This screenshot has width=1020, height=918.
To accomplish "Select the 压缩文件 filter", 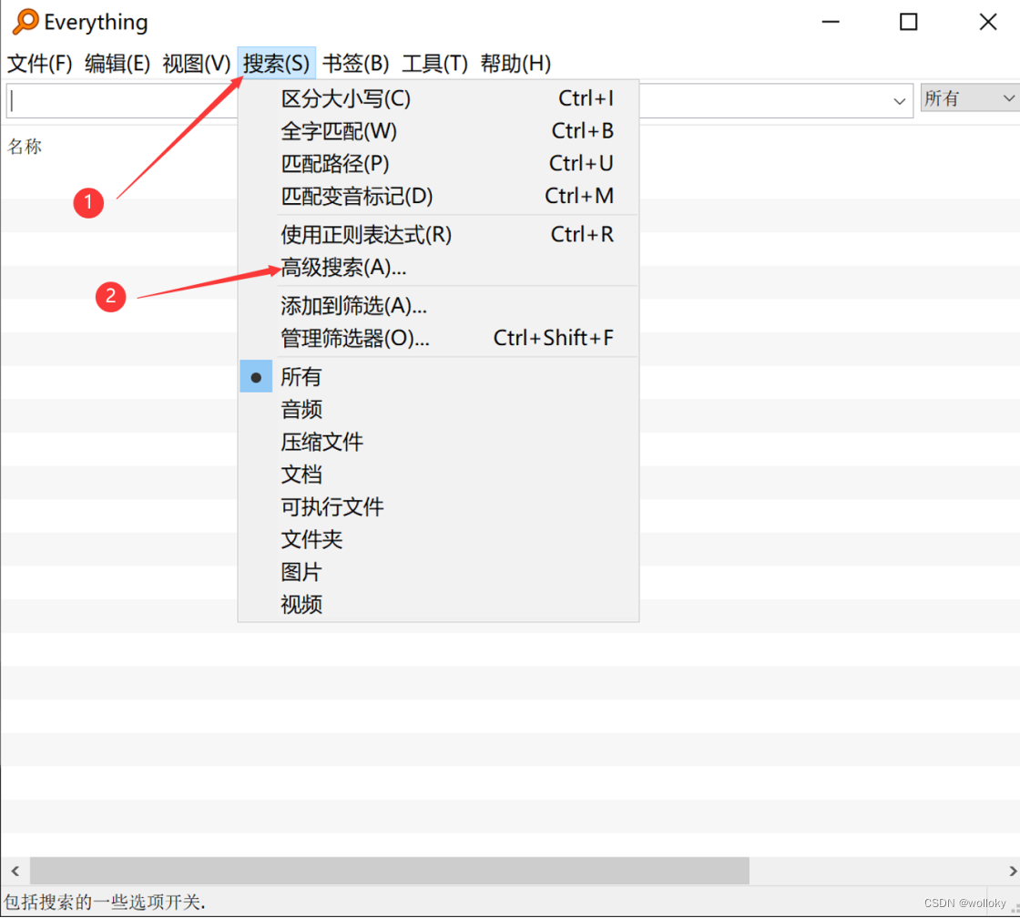I will tap(438, 442).
